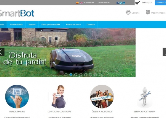
Task: Go to previous slide using left arrow
Action: [2, 52]
